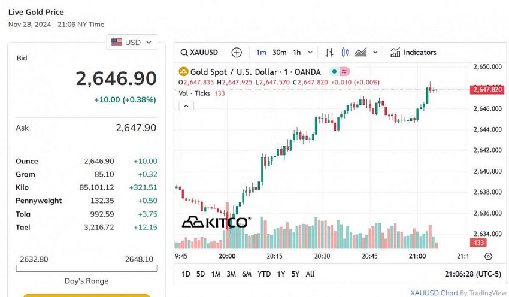Select the area chart style icon

360,53
